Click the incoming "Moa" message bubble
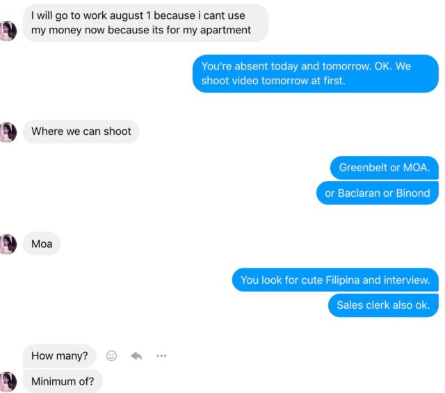The height and width of the screenshot is (393, 445). pos(42,244)
